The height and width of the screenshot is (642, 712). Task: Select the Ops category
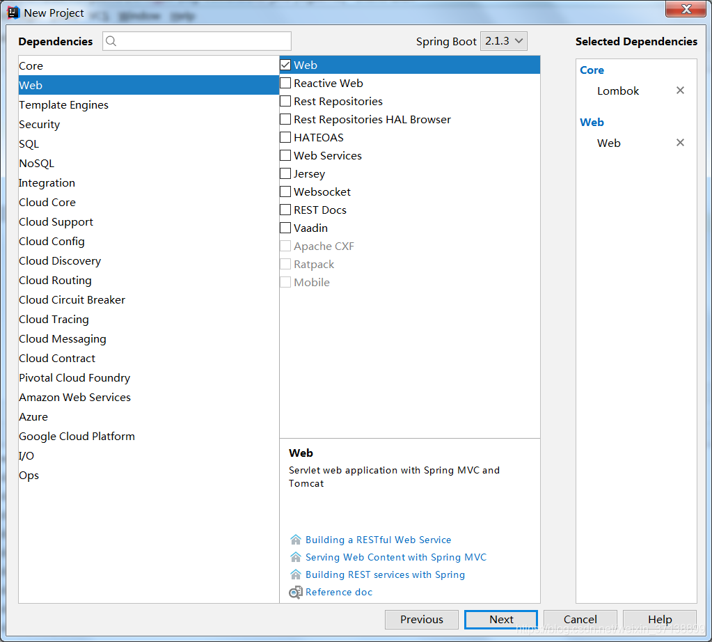tap(148, 476)
